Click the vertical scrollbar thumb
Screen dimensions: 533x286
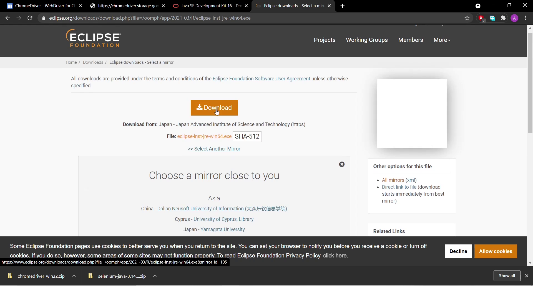pyautogui.click(x=530, y=83)
